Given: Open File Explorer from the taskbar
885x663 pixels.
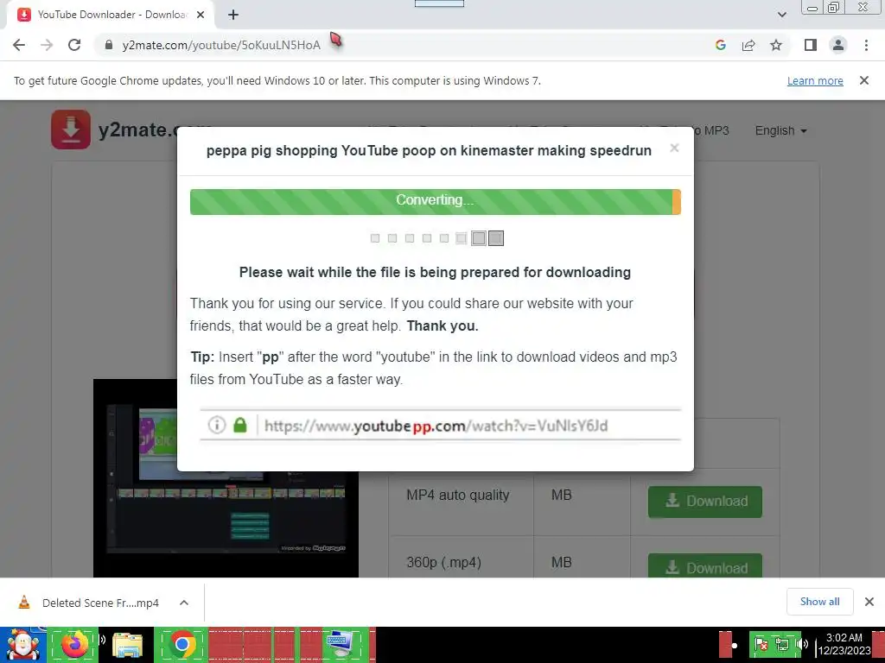Looking at the screenshot, I should [x=127, y=645].
